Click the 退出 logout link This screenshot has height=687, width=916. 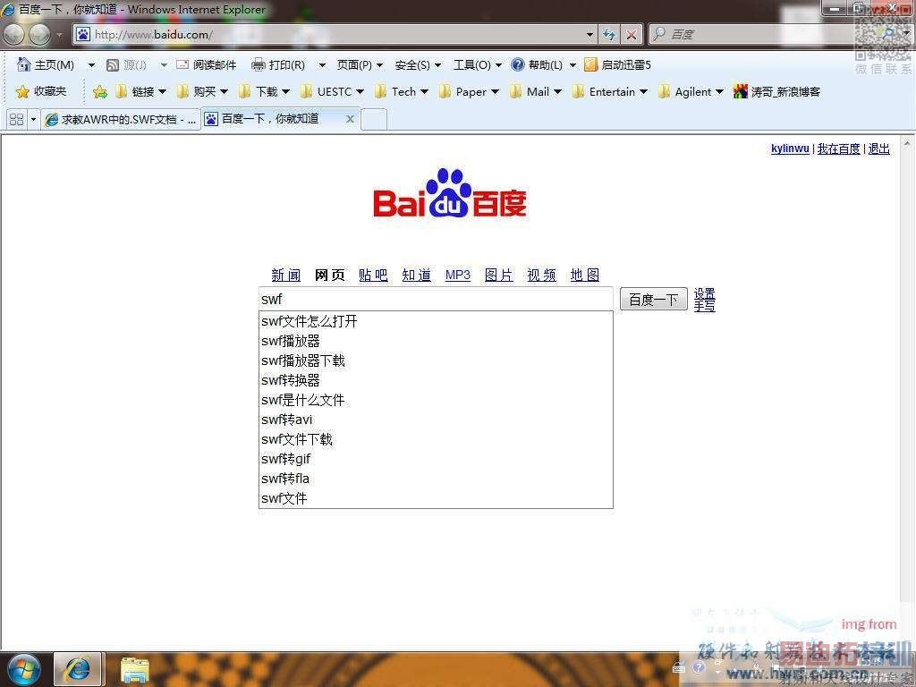coord(878,149)
